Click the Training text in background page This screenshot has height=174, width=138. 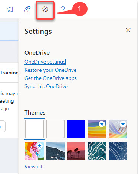9,73
